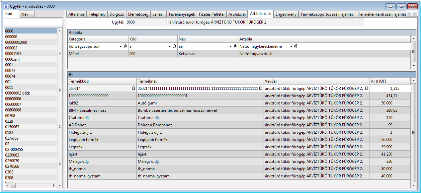Switch to the Telephely tab
Screen dimensions: 421x193
point(97,14)
